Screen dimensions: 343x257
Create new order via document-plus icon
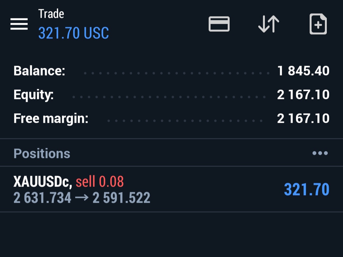coord(318,24)
